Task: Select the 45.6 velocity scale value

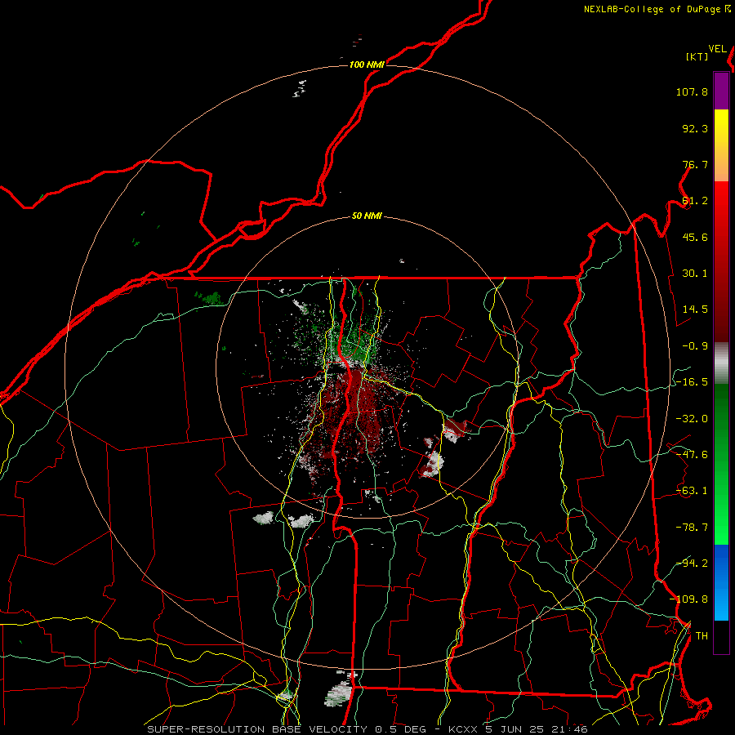Action: [695, 237]
